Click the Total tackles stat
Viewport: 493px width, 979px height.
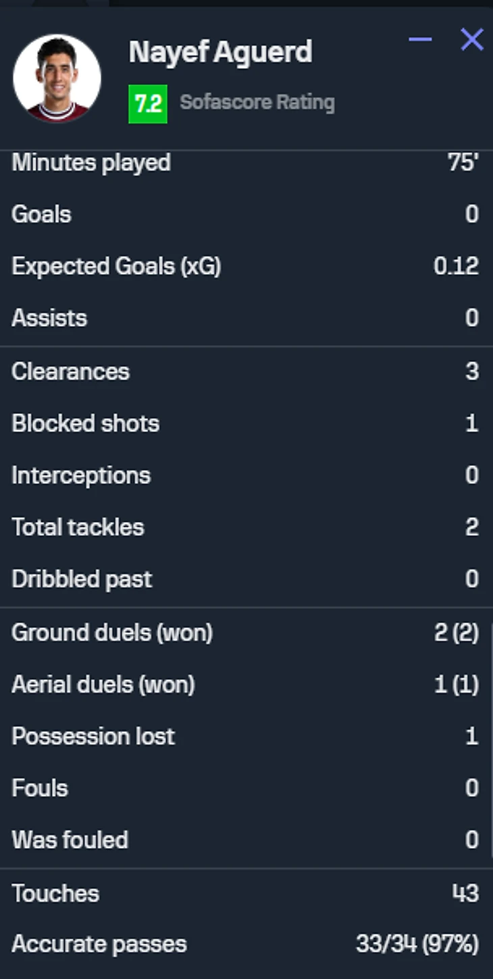pos(245,527)
